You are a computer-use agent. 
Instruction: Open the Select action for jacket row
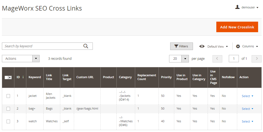pos(247,96)
